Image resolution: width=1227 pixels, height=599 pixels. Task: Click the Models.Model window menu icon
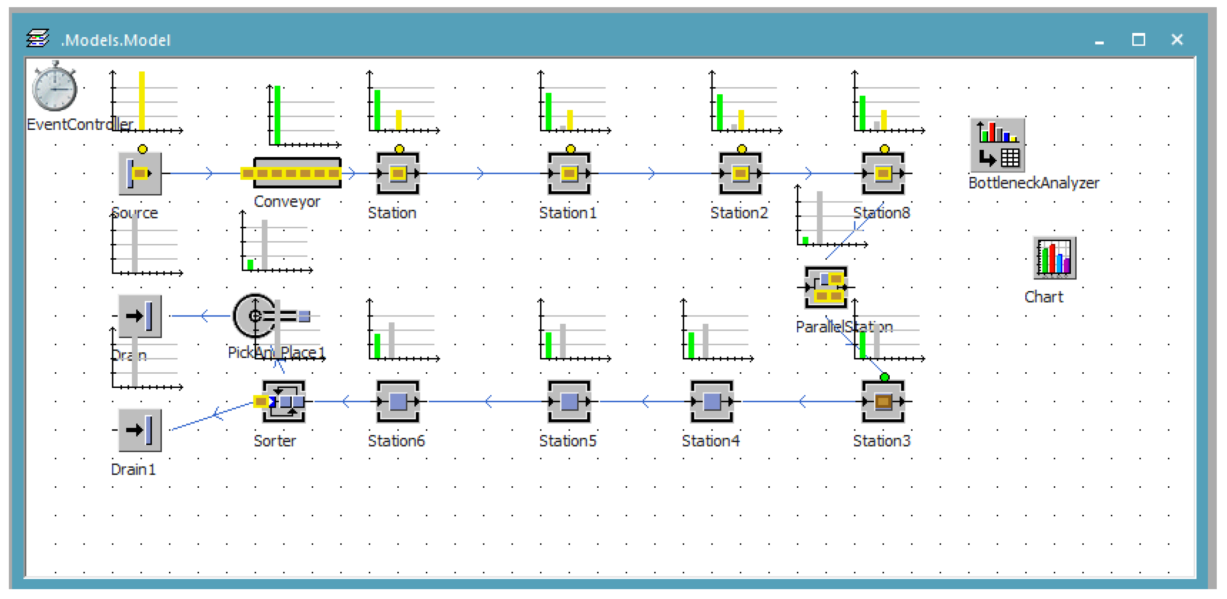(x=37, y=39)
